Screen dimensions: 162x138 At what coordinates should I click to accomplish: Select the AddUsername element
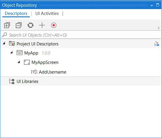click(x=53, y=72)
